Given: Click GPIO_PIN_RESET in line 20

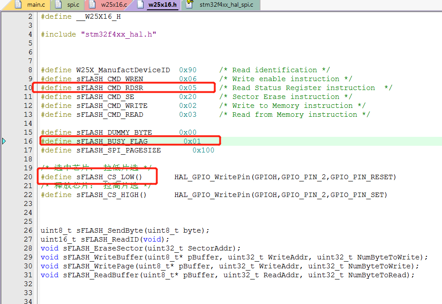Looking at the screenshot, I should [x=362, y=177].
